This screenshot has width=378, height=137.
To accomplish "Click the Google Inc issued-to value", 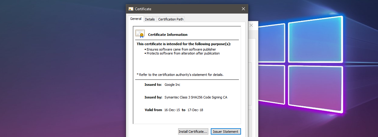I will point(172,85).
